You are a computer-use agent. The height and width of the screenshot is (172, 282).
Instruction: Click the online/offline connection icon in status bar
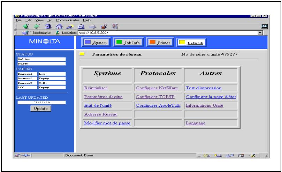click(26, 155)
